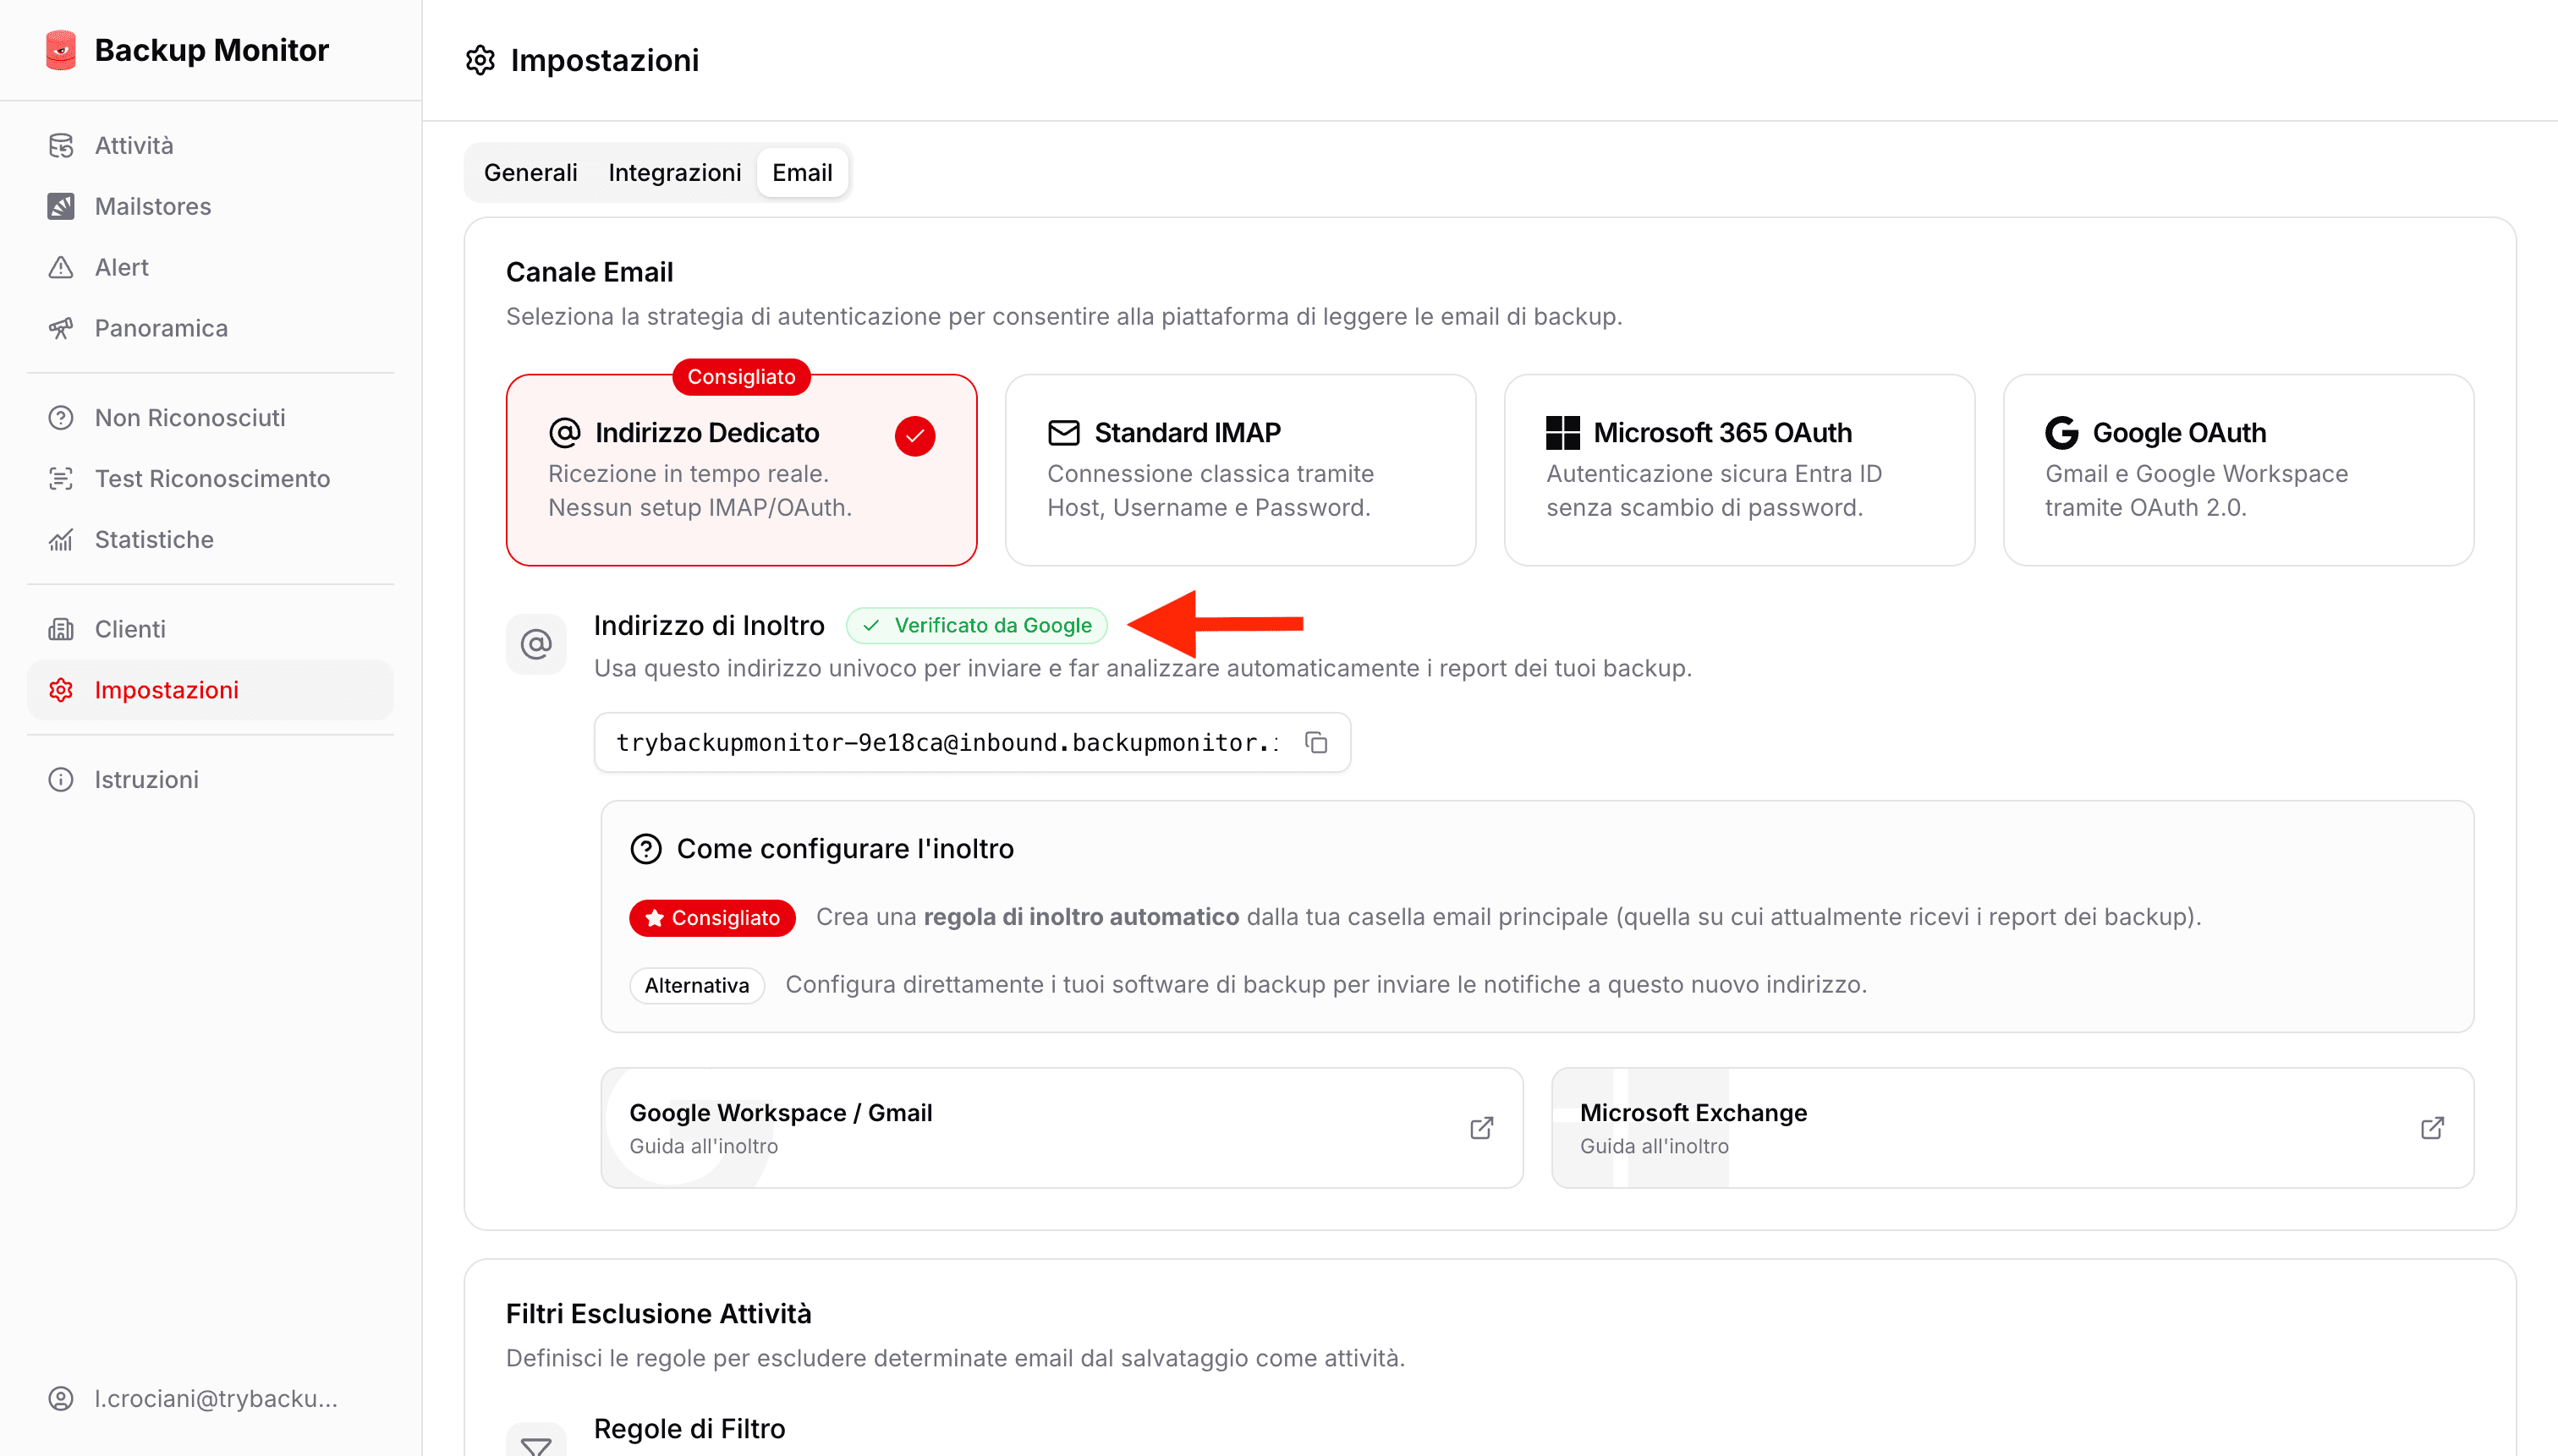Open the Alert section
This screenshot has width=2558, height=1456.
[x=120, y=266]
